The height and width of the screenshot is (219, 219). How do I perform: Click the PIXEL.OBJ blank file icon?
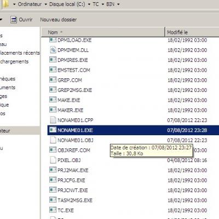pos(53,160)
